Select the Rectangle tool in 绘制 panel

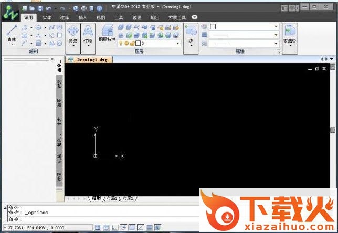point(59,35)
